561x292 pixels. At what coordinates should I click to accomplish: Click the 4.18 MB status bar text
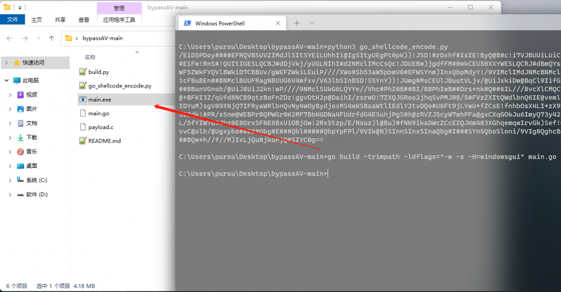click(84, 286)
